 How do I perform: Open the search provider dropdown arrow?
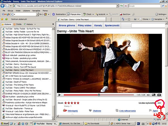coord(166,6)
